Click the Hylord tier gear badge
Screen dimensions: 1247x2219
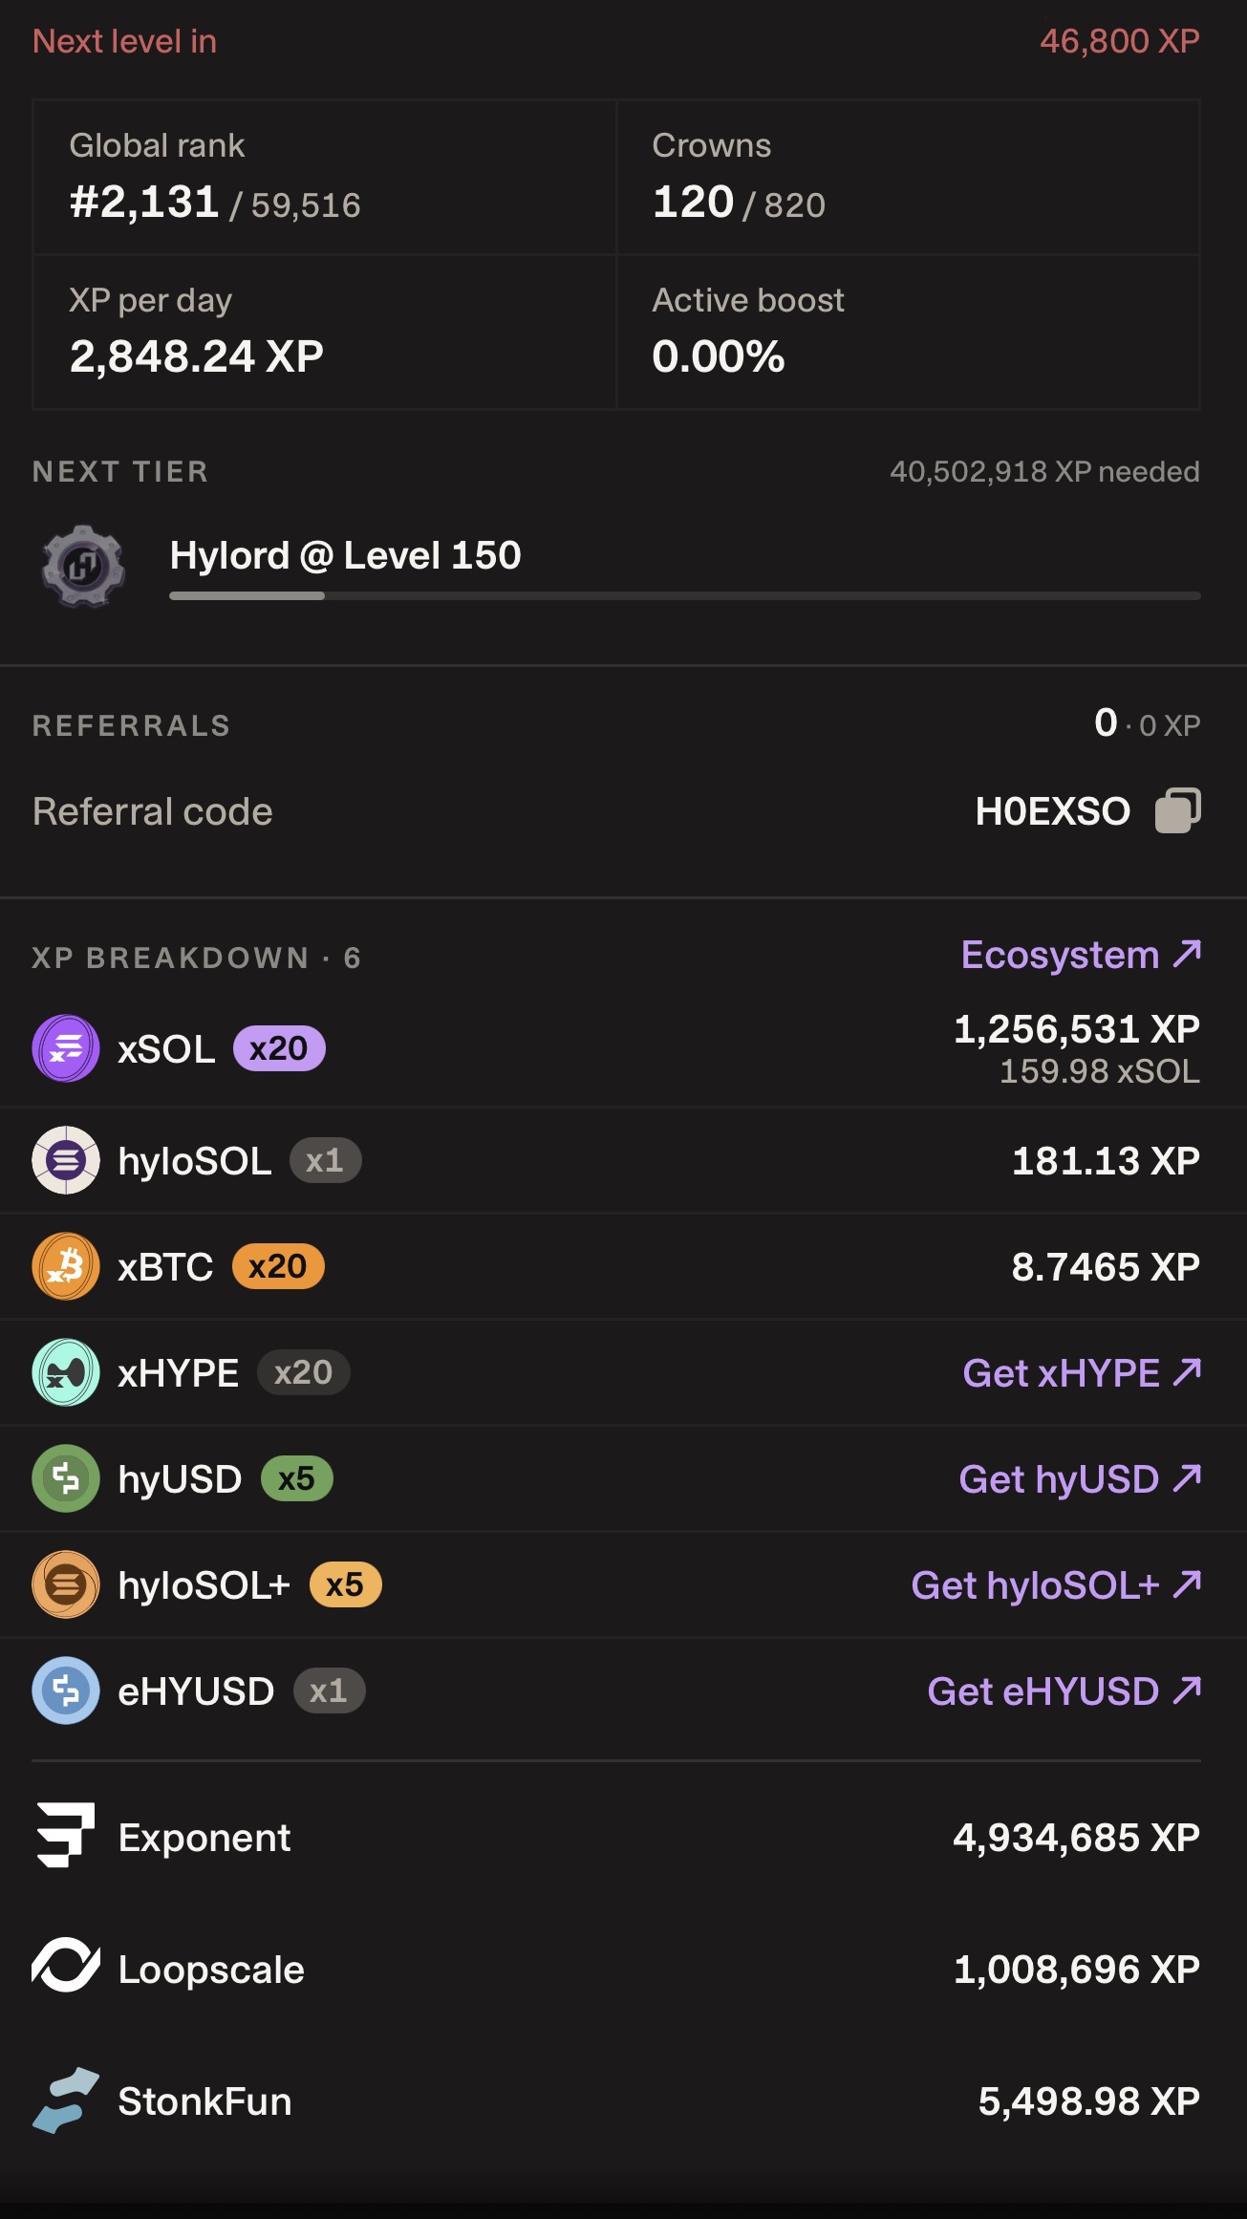tap(83, 566)
